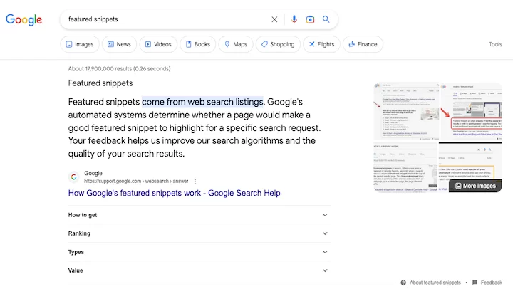Open the Tools options
This screenshot has width=513, height=289.
point(495,44)
